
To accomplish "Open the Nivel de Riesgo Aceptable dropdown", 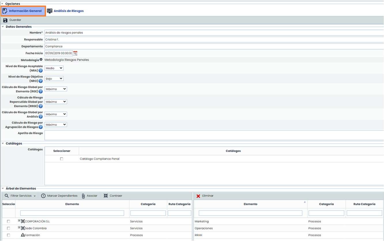I will pos(54,68).
